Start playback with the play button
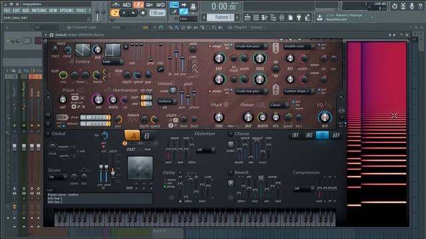This screenshot has width=426, height=239. point(124,13)
